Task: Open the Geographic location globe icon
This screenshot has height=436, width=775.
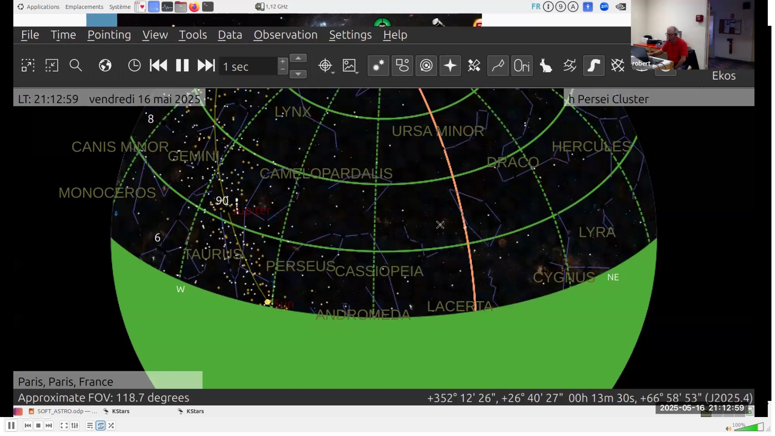Action: 105,65
